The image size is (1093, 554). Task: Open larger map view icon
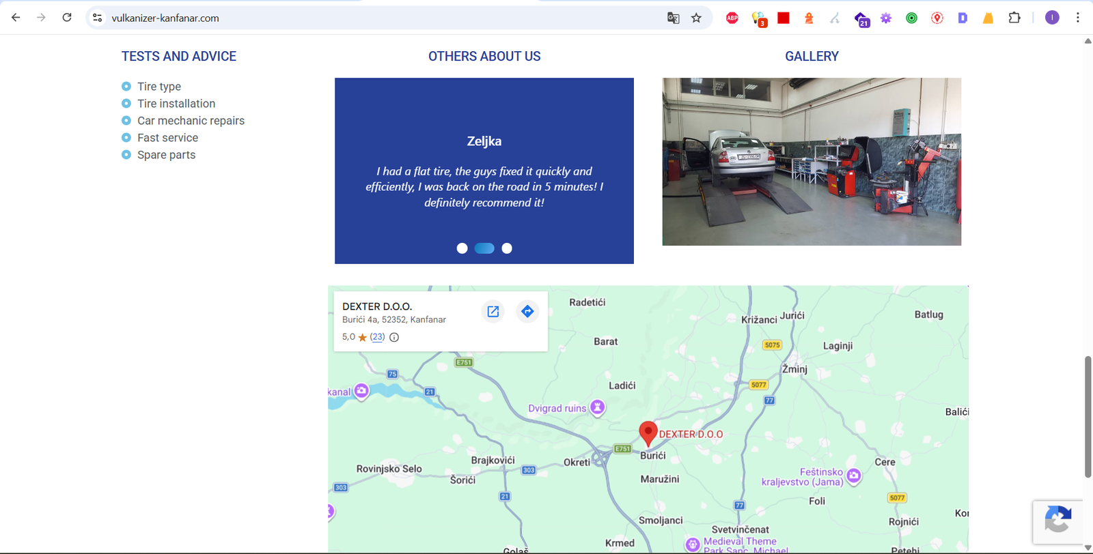click(493, 312)
